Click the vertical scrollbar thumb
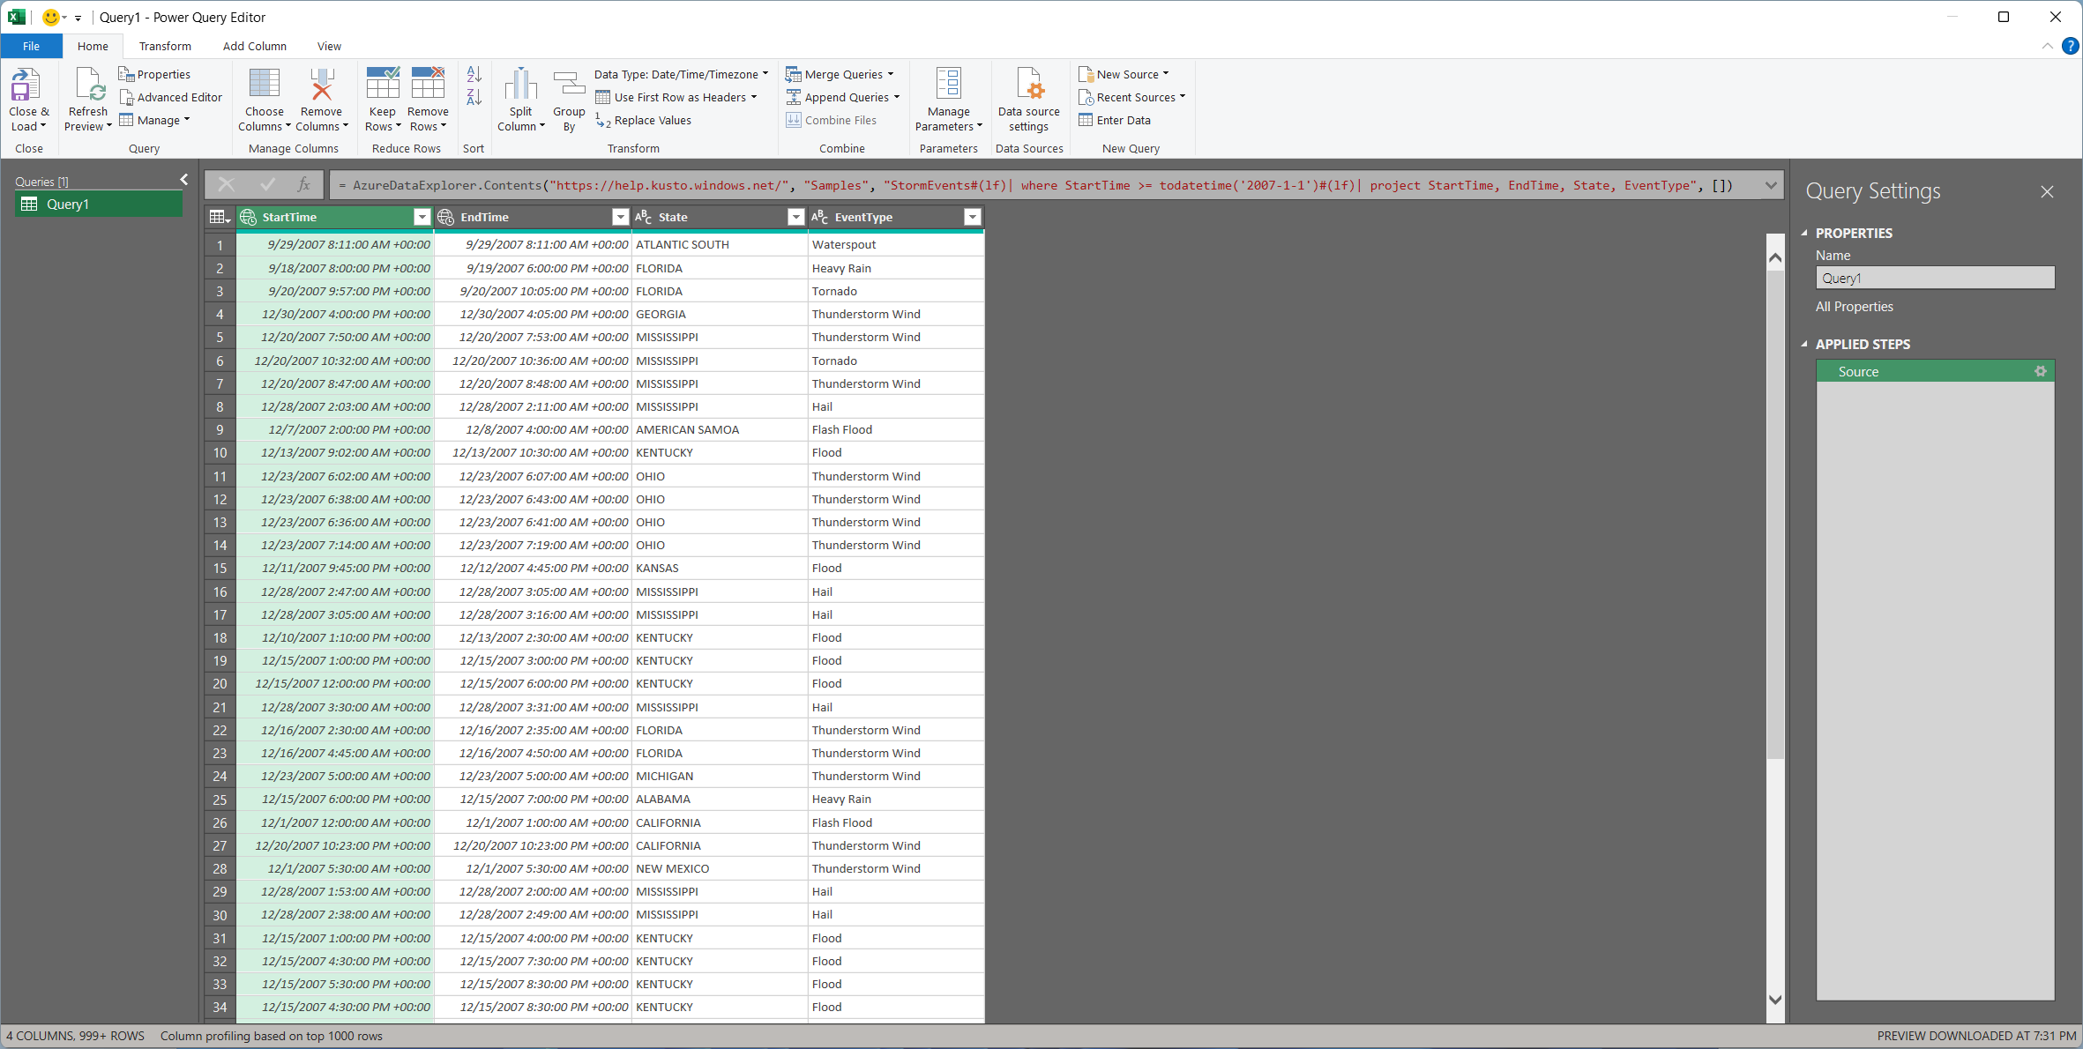The height and width of the screenshot is (1049, 2083). pyautogui.click(x=1775, y=515)
